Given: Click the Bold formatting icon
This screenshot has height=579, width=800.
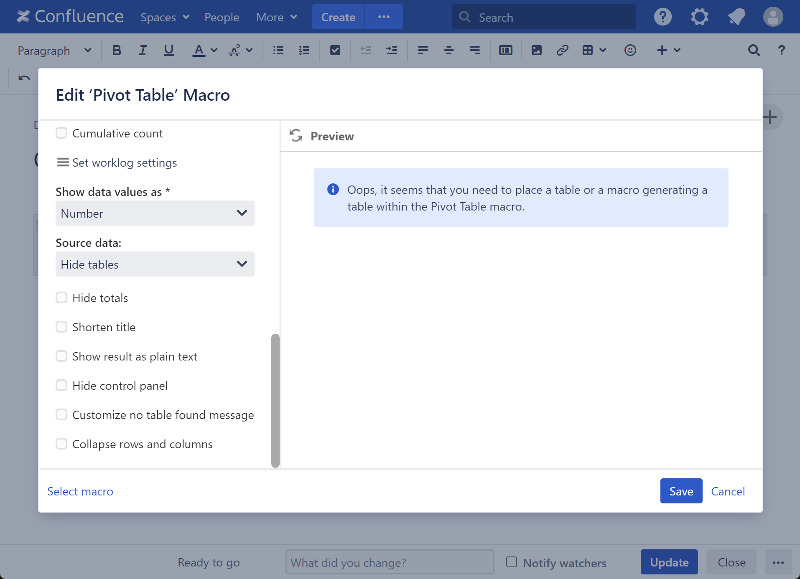Looking at the screenshot, I should (117, 51).
